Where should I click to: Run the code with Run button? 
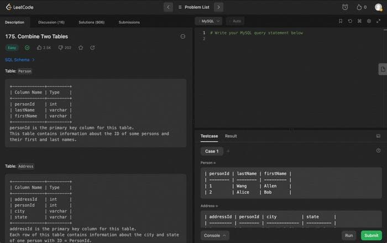(x=349, y=235)
